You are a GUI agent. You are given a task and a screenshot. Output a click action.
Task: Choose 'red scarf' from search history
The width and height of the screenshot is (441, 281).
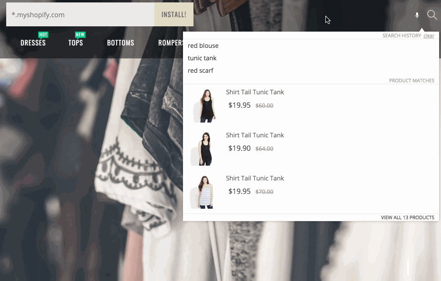[201, 71]
